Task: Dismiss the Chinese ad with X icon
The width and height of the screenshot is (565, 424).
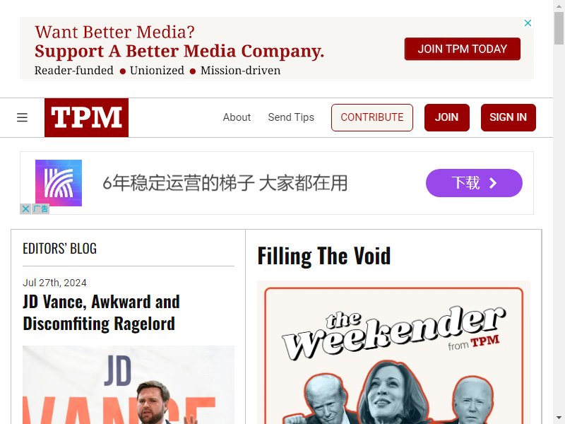Action: coord(25,208)
